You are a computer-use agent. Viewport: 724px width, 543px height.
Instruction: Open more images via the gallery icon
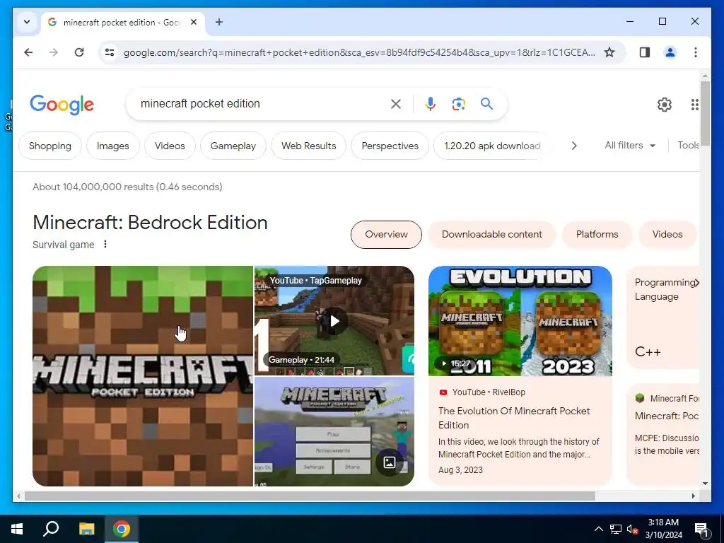[390, 462]
